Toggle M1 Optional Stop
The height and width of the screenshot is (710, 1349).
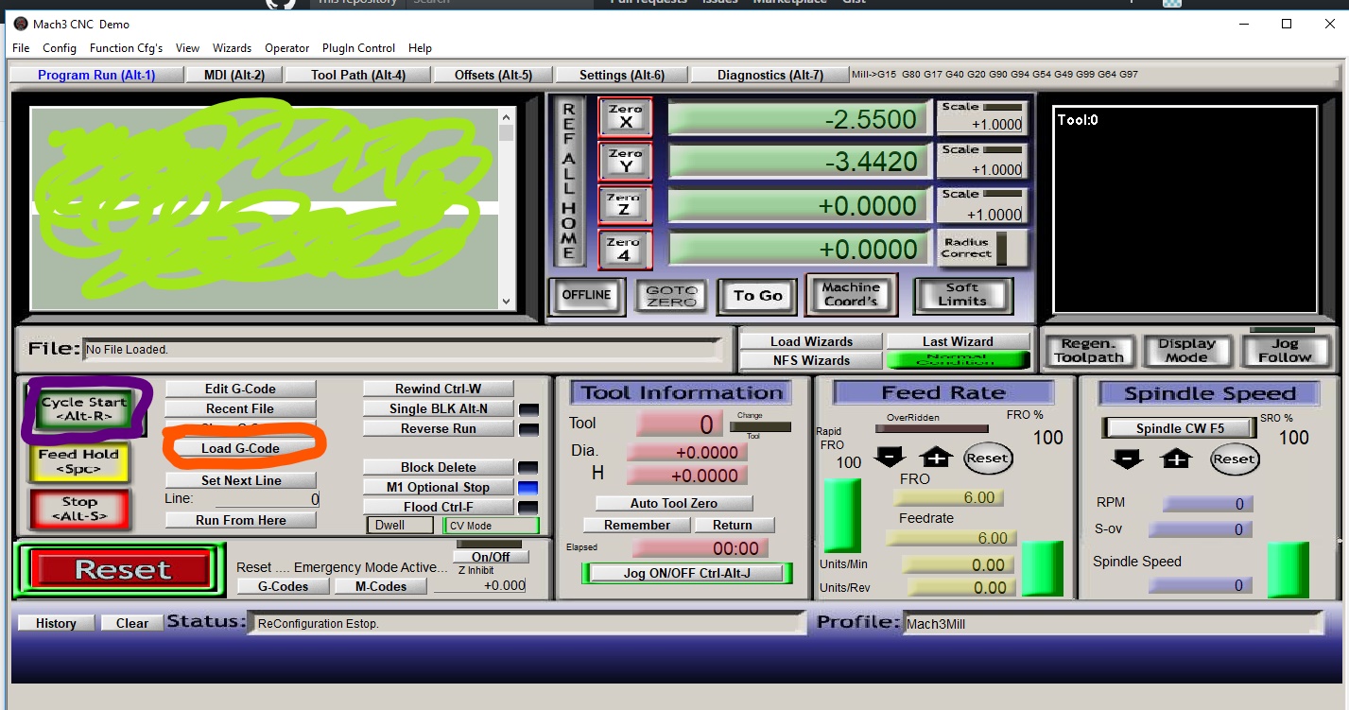pyautogui.click(x=439, y=487)
